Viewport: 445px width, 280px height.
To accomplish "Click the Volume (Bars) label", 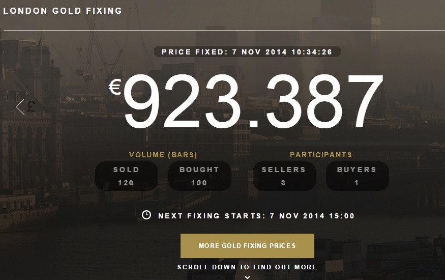I will 163,155.
